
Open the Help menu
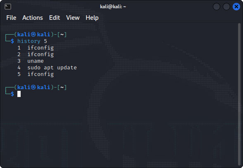pyautogui.click(x=92, y=18)
